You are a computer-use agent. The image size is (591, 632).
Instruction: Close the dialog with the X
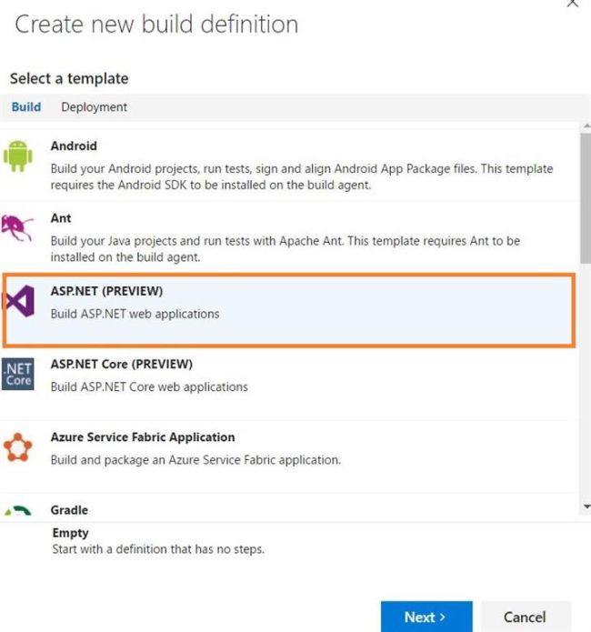(572, 5)
